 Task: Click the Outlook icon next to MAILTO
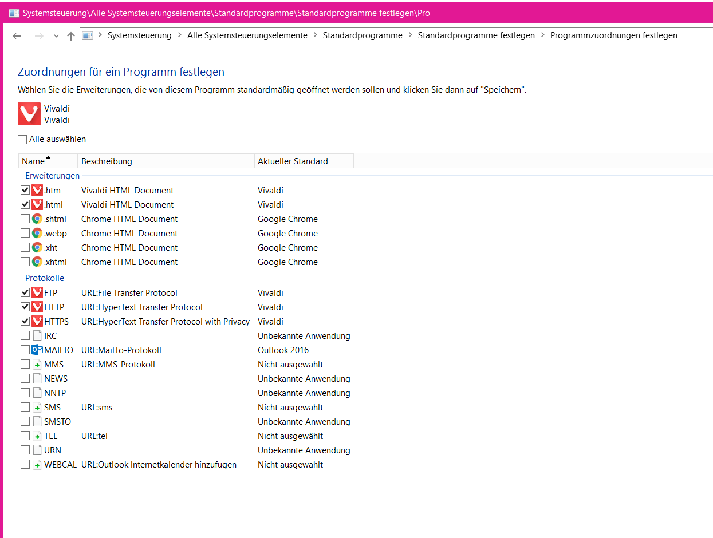[x=37, y=350]
